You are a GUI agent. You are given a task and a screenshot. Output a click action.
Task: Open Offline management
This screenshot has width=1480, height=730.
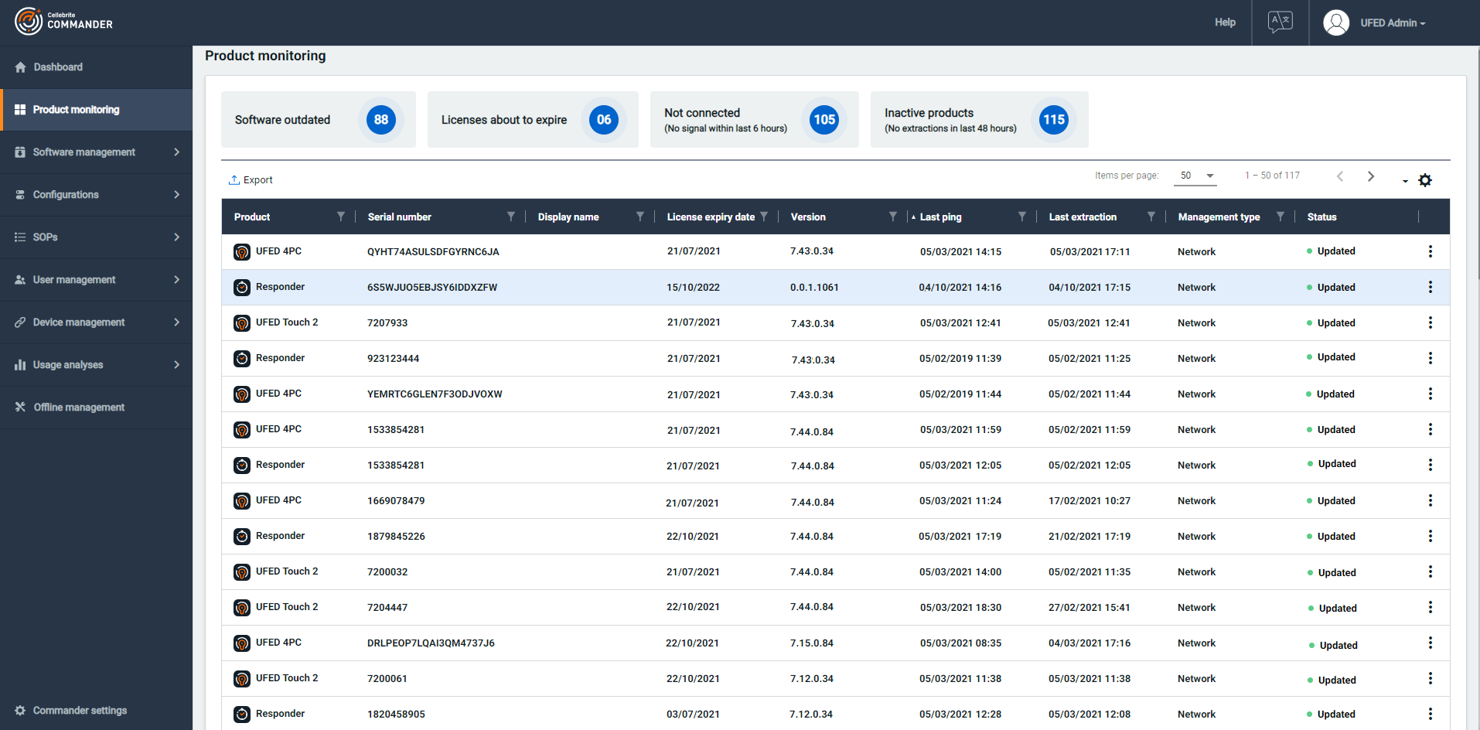click(x=96, y=408)
